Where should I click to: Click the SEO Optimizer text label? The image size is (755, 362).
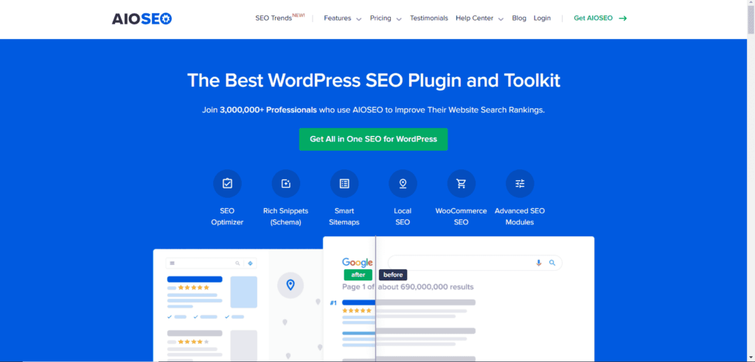pyautogui.click(x=227, y=216)
